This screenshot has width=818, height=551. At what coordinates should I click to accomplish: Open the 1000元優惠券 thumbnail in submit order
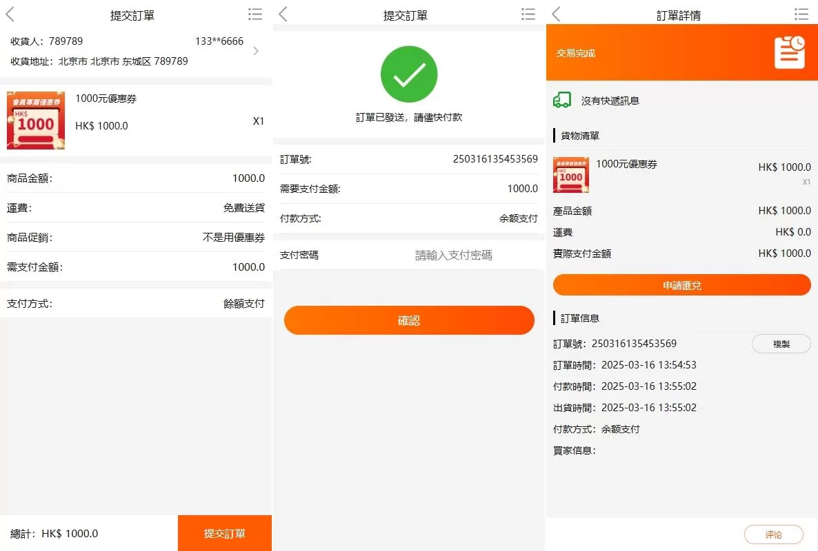[x=36, y=121]
